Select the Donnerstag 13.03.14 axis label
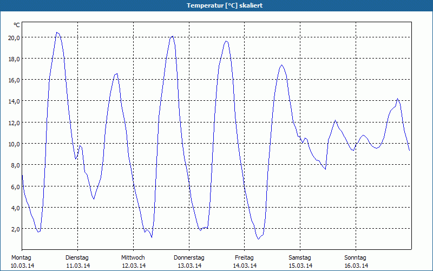The image size is (433, 271). pyautogui.click(x=189, y=262)
